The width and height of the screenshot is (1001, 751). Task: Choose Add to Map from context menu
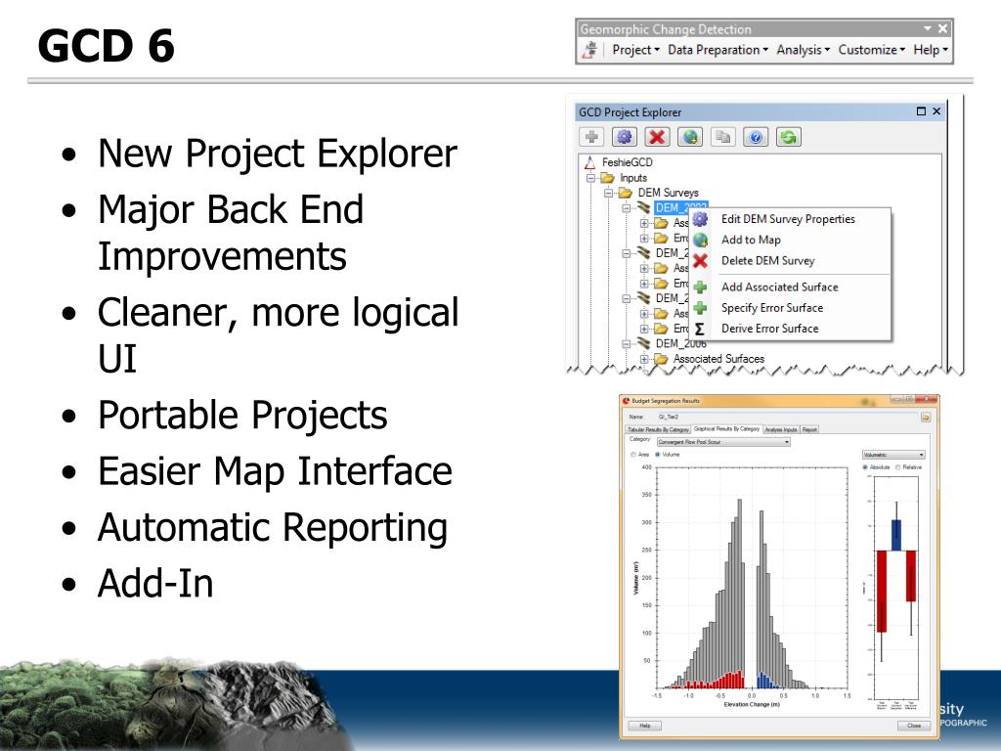790,241
